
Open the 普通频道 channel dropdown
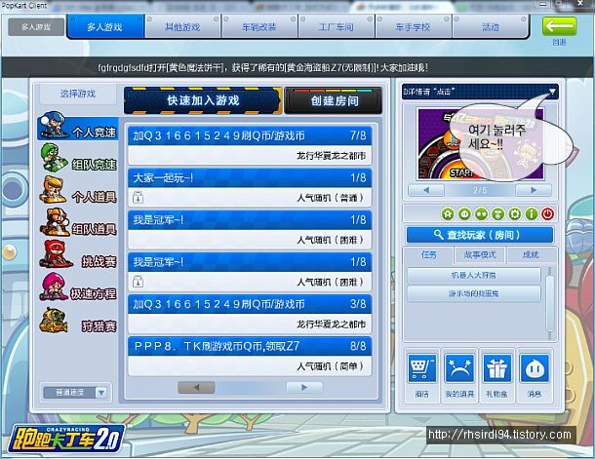(x=75, y=393)
